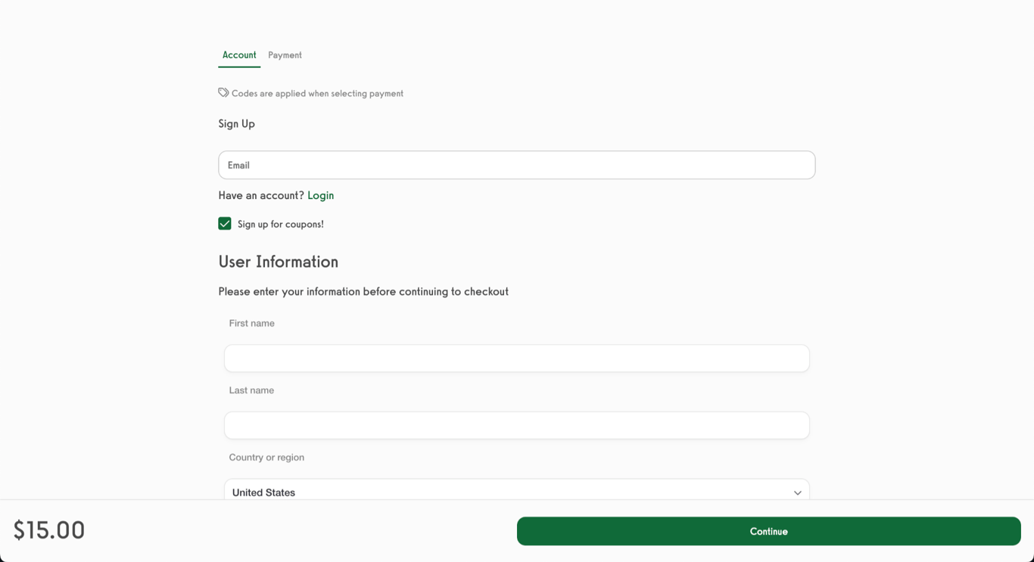
Task: Open the Country or region dropdown
Action: pyautogui.click(x=516, y=492)
